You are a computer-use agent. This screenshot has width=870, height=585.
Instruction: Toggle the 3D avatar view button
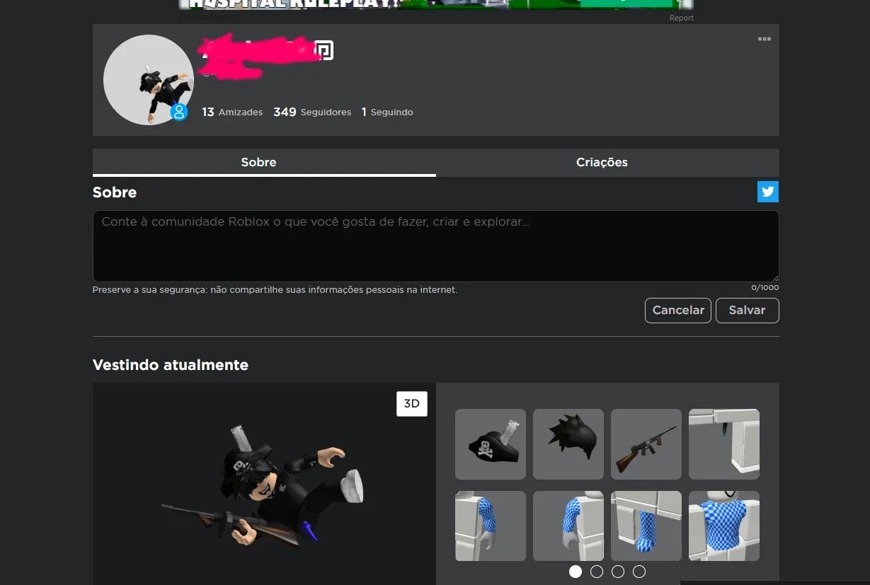(x=412, y=404)
